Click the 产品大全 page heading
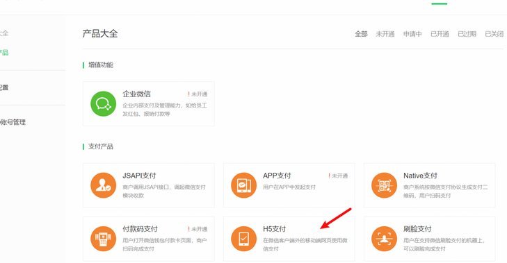Viewport: 507px width, 263px height. click(100, 33)
